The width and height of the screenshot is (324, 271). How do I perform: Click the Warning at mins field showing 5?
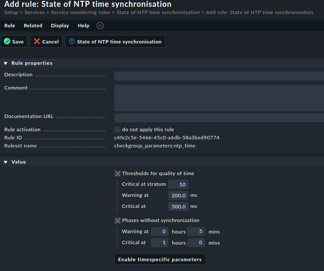coord(197,232)
